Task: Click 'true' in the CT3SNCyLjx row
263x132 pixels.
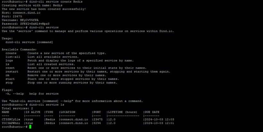Action: [29, 119]
